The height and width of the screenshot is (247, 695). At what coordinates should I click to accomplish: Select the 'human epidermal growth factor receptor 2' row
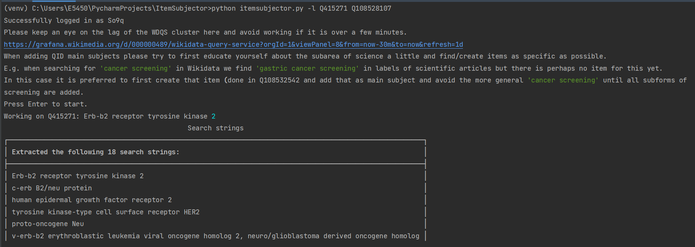coord(92,200)
